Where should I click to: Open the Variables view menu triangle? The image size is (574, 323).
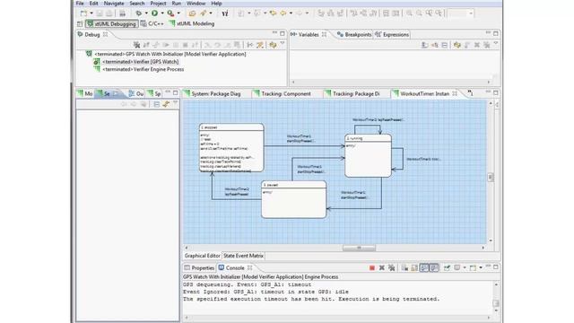click(x=496, y=44)
